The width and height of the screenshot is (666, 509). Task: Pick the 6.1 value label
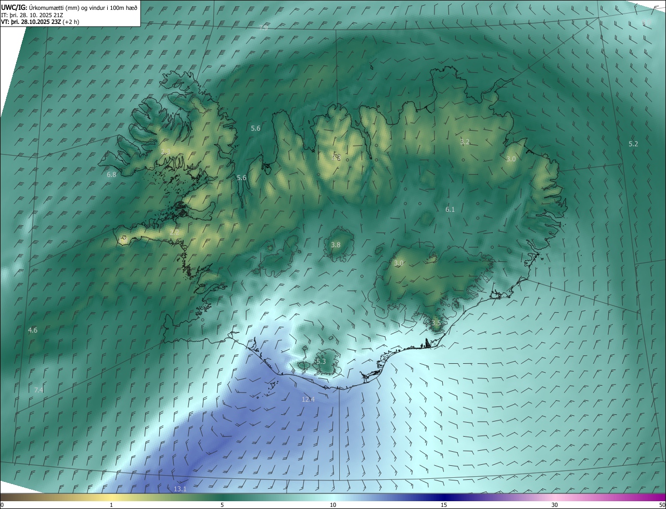point(450,209)
